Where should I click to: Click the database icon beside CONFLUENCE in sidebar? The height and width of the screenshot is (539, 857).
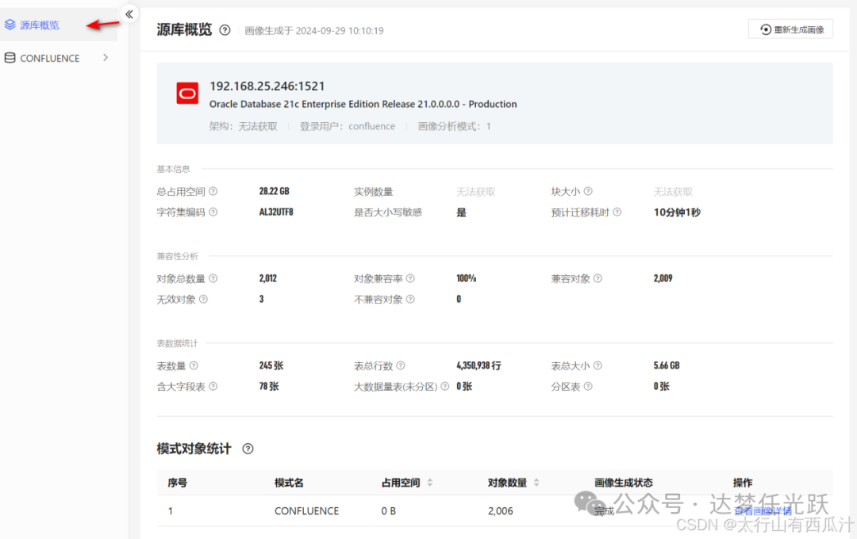coord(11,58)
